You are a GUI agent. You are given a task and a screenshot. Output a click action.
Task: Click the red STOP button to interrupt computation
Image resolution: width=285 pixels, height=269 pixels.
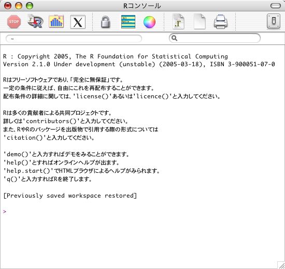[x=14, y=22]
